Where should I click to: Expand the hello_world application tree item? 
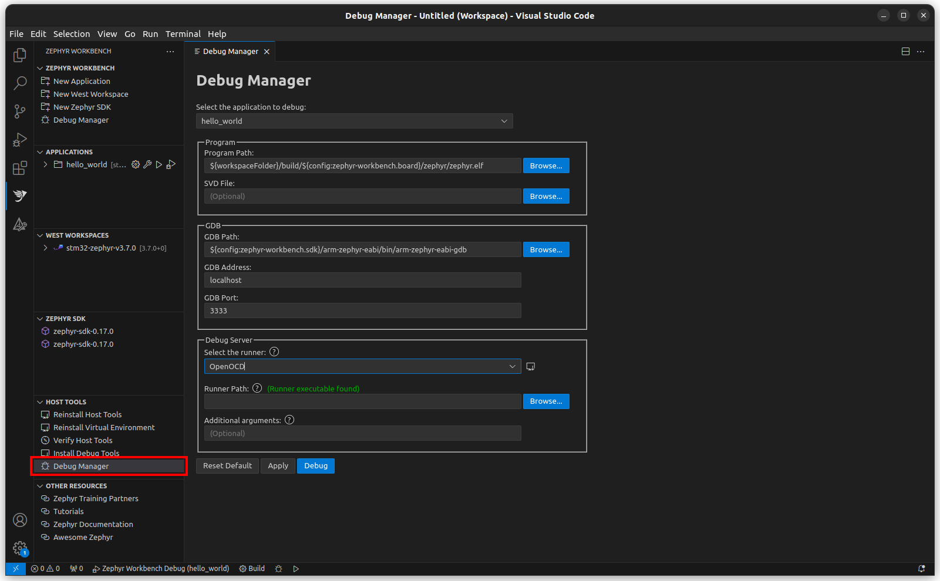pos(45,164)
